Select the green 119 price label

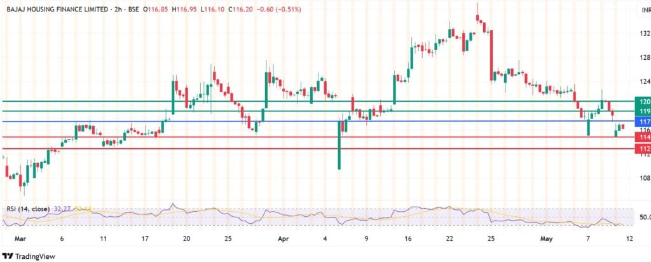(643, 111)
